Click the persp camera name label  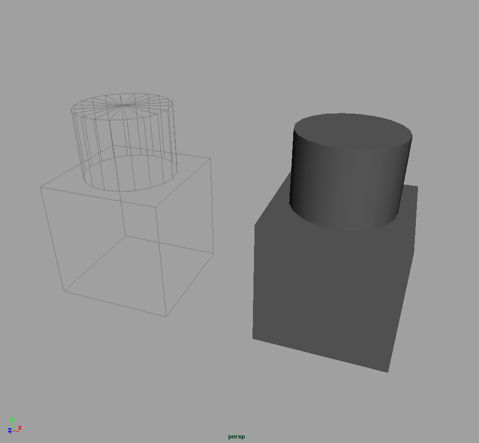[x=236, y=437]
